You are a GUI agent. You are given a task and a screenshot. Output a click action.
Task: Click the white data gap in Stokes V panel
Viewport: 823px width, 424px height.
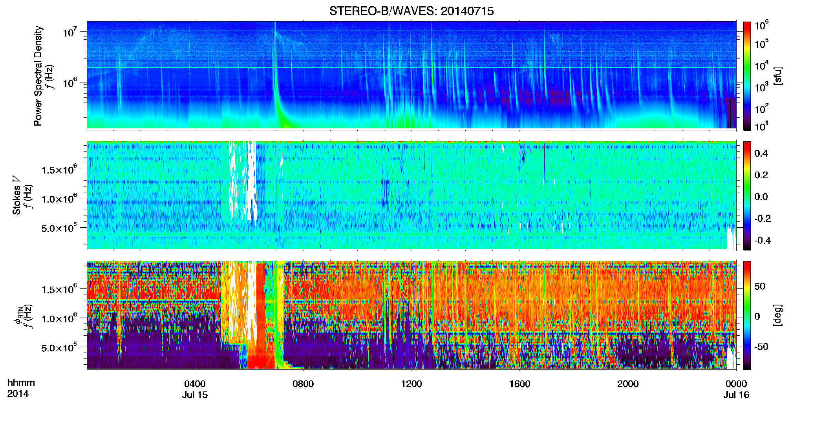point(253,181)
